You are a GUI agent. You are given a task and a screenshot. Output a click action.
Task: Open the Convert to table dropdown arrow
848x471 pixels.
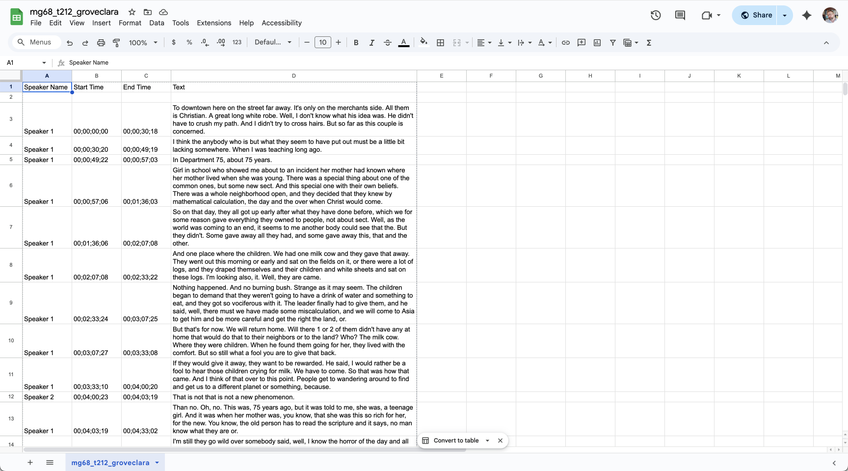[487, 441]
